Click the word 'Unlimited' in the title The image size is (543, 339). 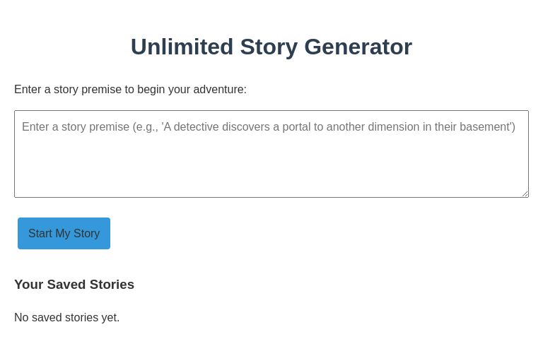click(x=182, y=47)
